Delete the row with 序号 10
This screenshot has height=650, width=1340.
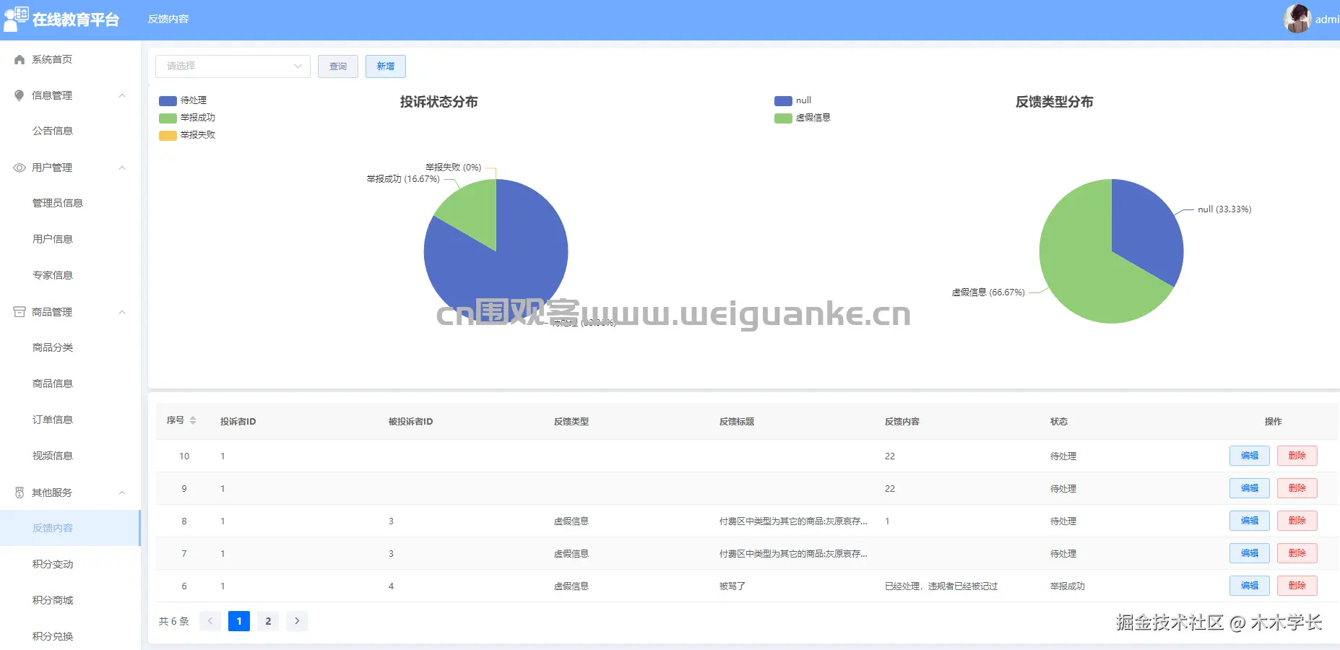1297,456
